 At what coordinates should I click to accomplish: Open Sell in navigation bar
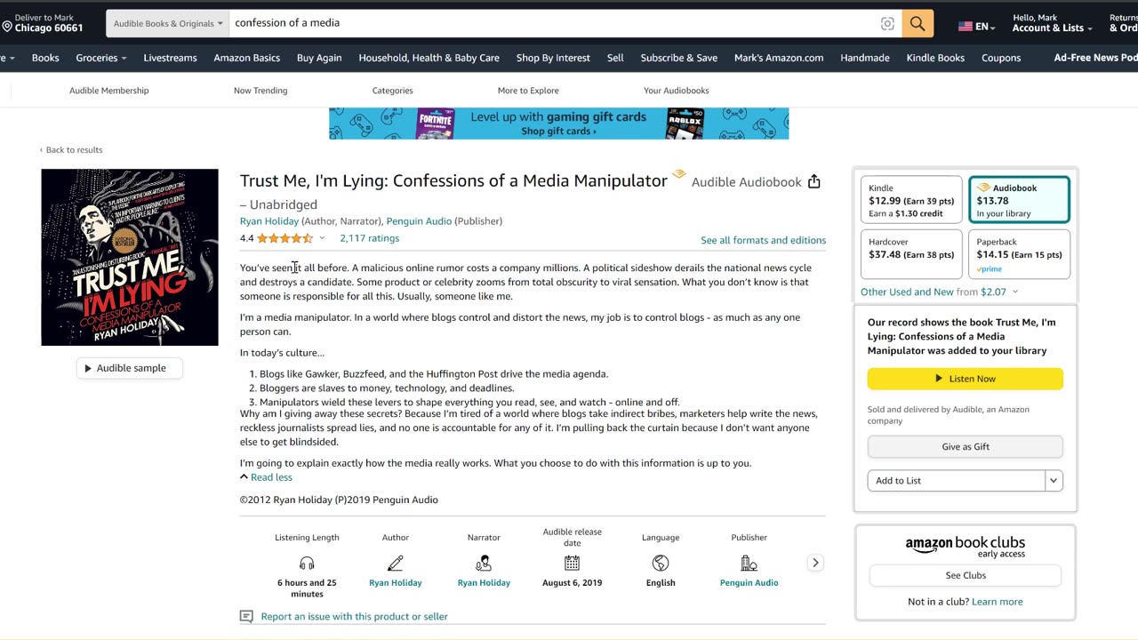click(615, 58)
